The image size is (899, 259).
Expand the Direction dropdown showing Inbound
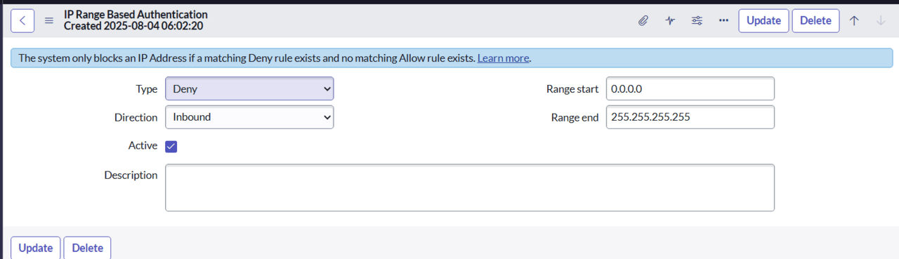coord(249,117)
